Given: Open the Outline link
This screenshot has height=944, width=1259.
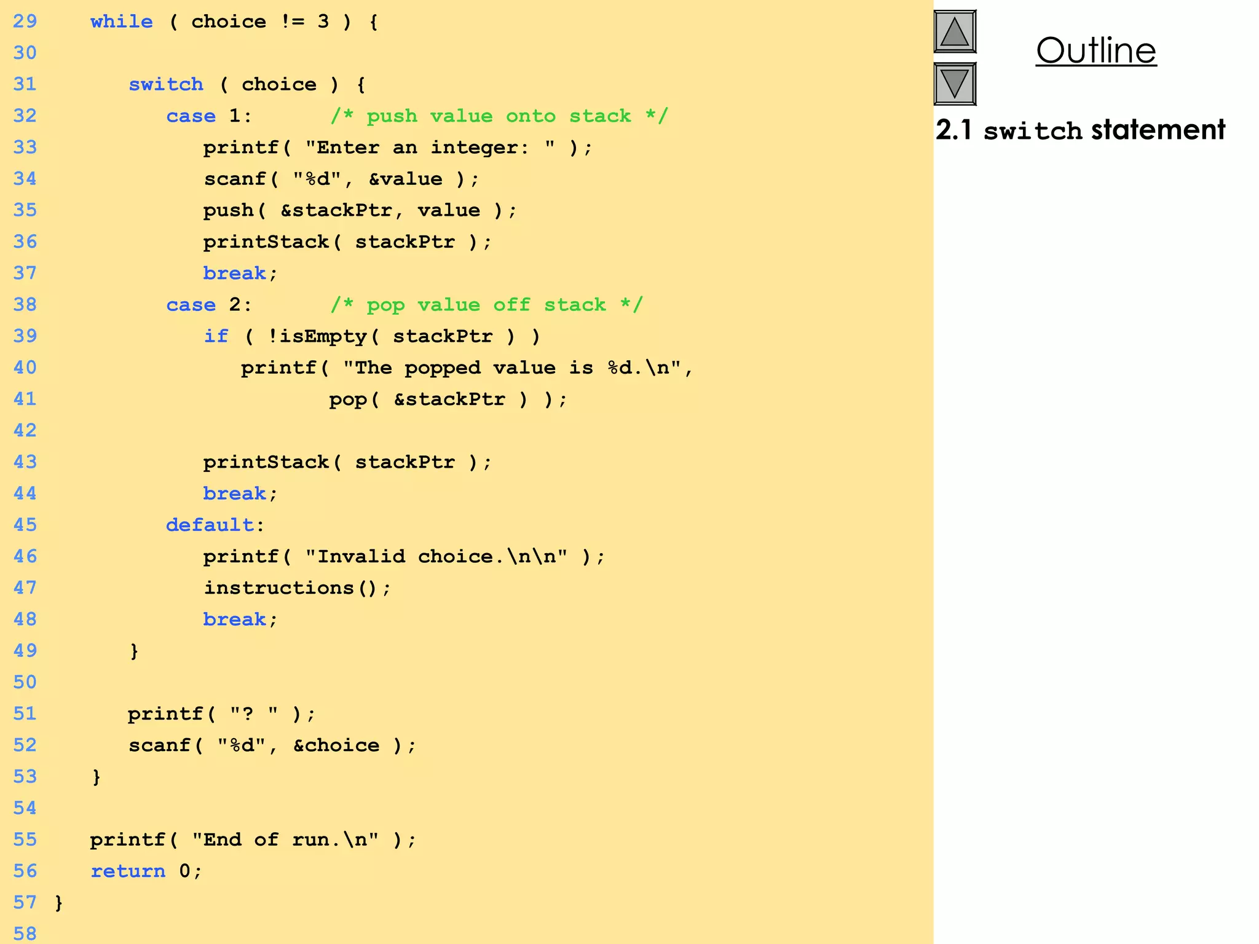Looking at the screenshot, I should tap(1096, 50).
